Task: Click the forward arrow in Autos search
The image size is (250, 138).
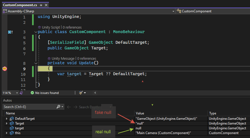Action: [75, 107]
